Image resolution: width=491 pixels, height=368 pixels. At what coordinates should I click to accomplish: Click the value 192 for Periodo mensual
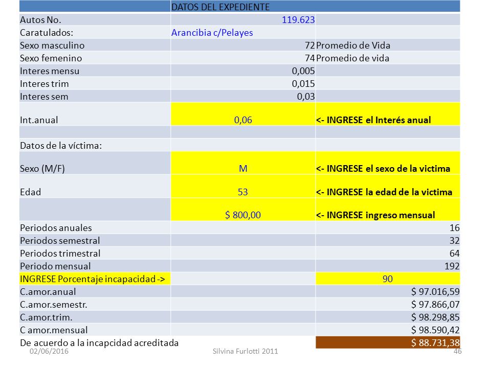[452, 266]
